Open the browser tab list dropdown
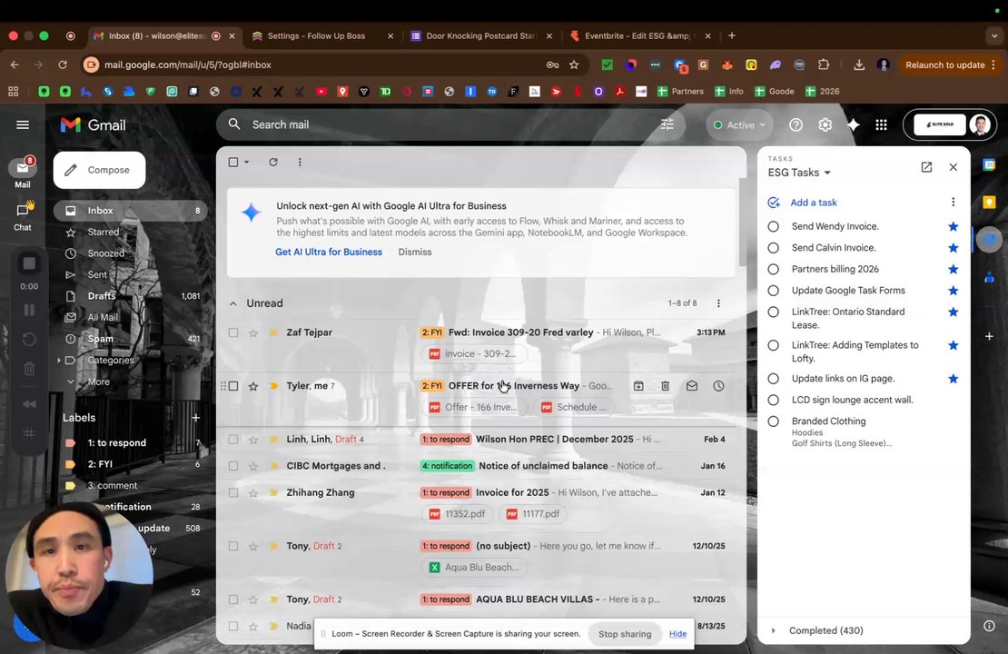The height and width of the screenshot is (654, 1008). [993, 36]
